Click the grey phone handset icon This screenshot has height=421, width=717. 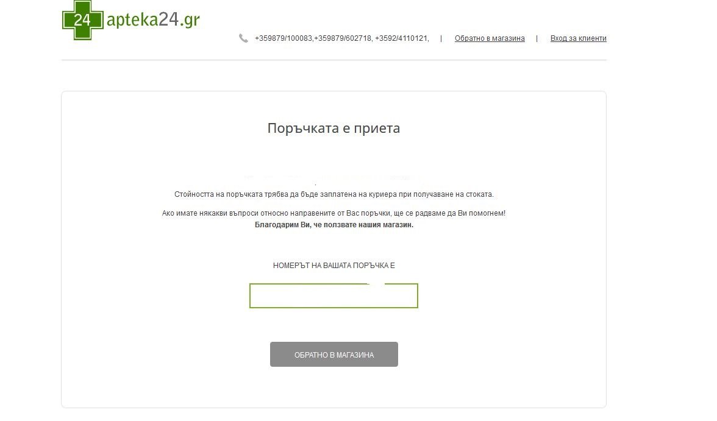click(x=243, y=38)
